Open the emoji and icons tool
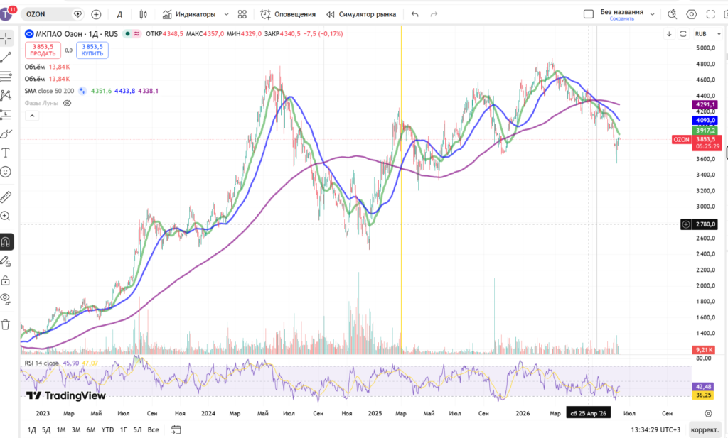The width and height of the screenshot is (728, 438). [6, 172]
